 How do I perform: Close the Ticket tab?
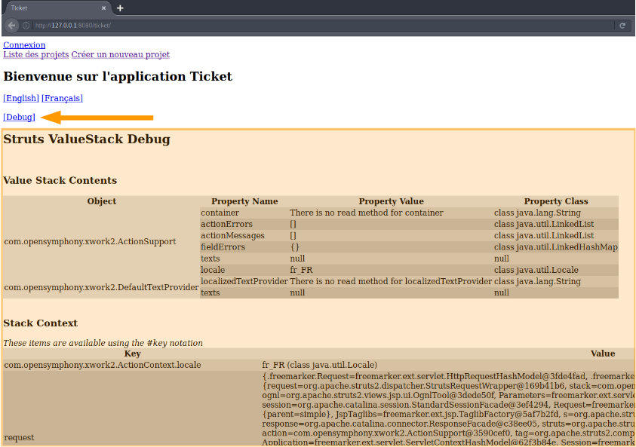104,8
